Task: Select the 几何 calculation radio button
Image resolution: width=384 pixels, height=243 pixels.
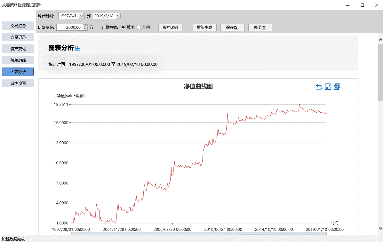Action: tap(139, 27)
